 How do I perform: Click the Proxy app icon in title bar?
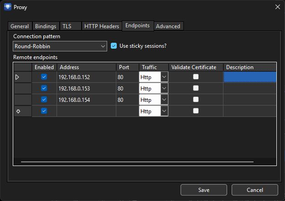[x=8, y=7]
